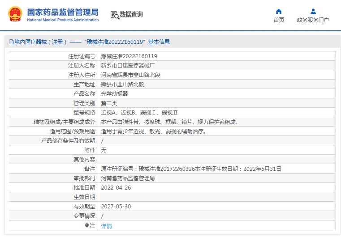
Task: Select registrant name 新乡市日康医疗器械厂
Action: [128, 66]
